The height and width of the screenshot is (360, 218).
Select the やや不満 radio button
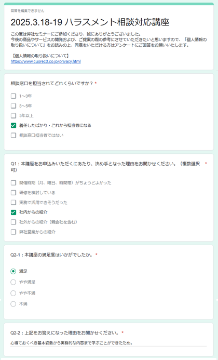click(13, 293)
